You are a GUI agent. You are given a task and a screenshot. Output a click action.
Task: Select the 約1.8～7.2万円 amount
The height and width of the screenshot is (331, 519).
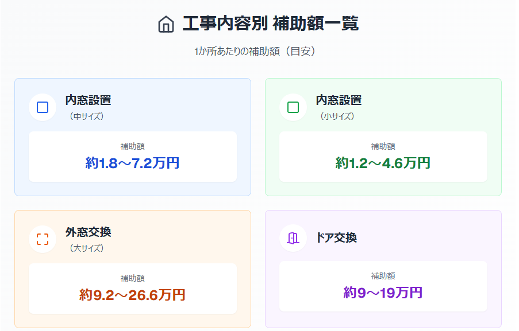coord(132,163)
